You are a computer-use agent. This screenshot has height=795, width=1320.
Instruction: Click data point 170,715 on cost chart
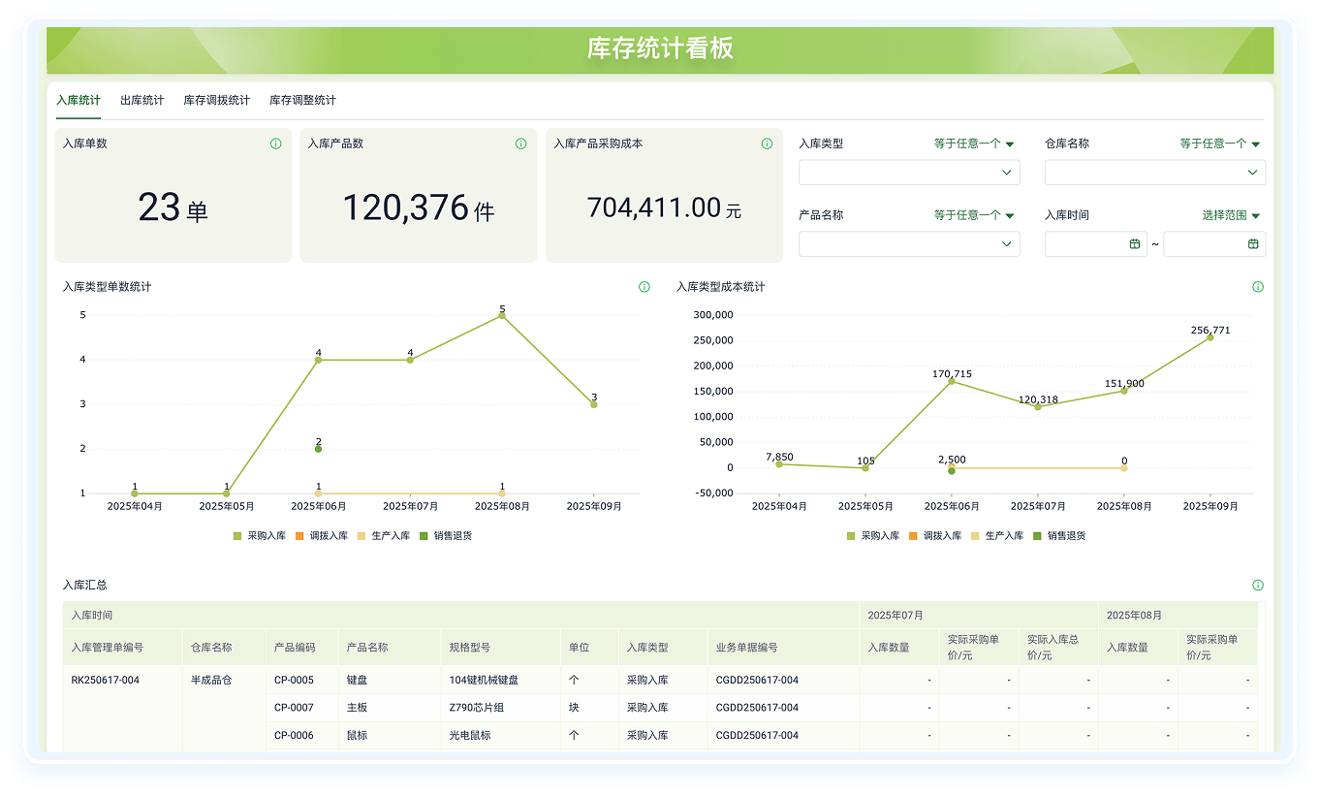pos(952,381)
